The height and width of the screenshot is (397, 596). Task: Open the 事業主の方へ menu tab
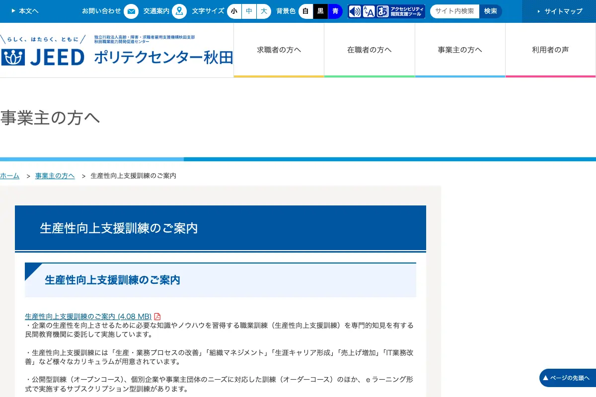click(x=460, y=50)
